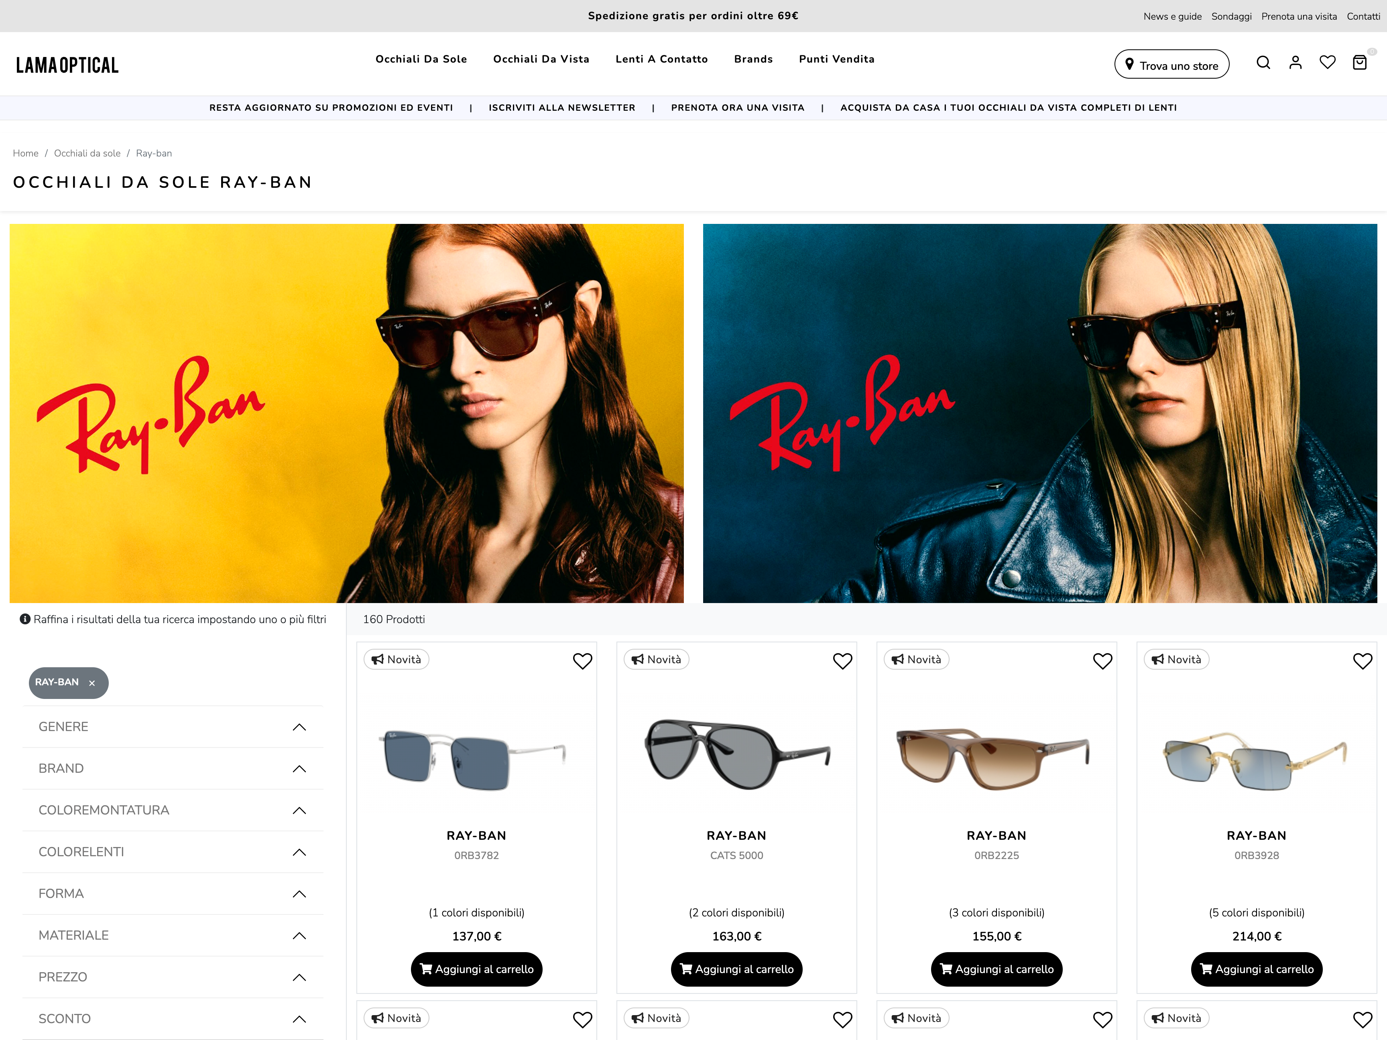This screenshot has width=1387, height=1040.
Task: Favorite the CATS 5000 sunglasses heart
Action: coord(843,661)
